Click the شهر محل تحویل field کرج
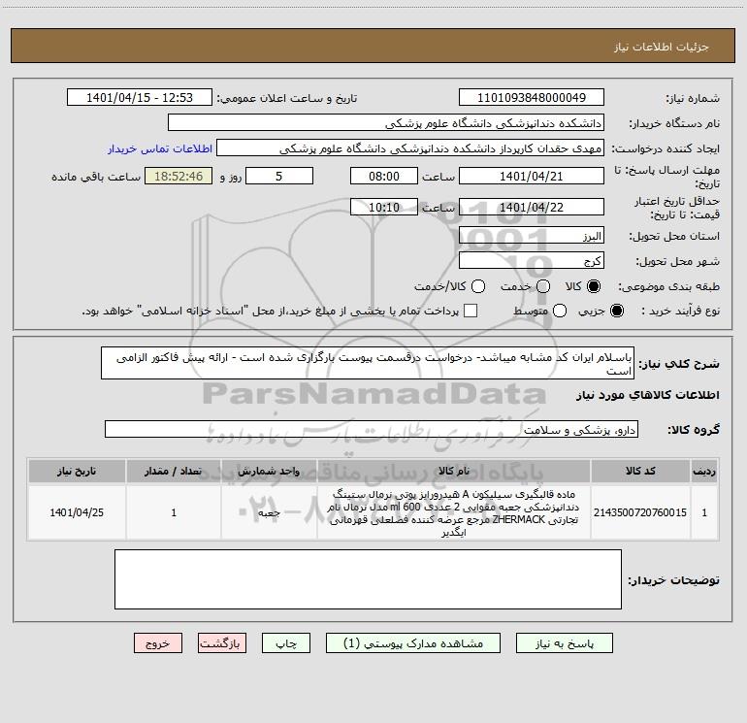This screenshot has height=723, width=747. (532, 260)
